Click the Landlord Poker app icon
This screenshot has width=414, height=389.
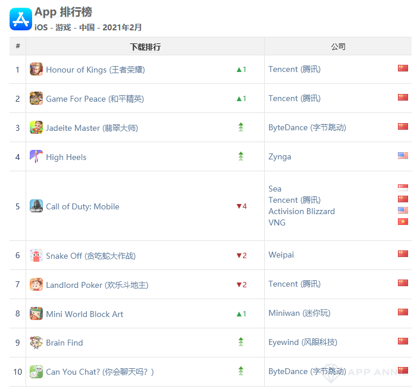pos(36,285)
